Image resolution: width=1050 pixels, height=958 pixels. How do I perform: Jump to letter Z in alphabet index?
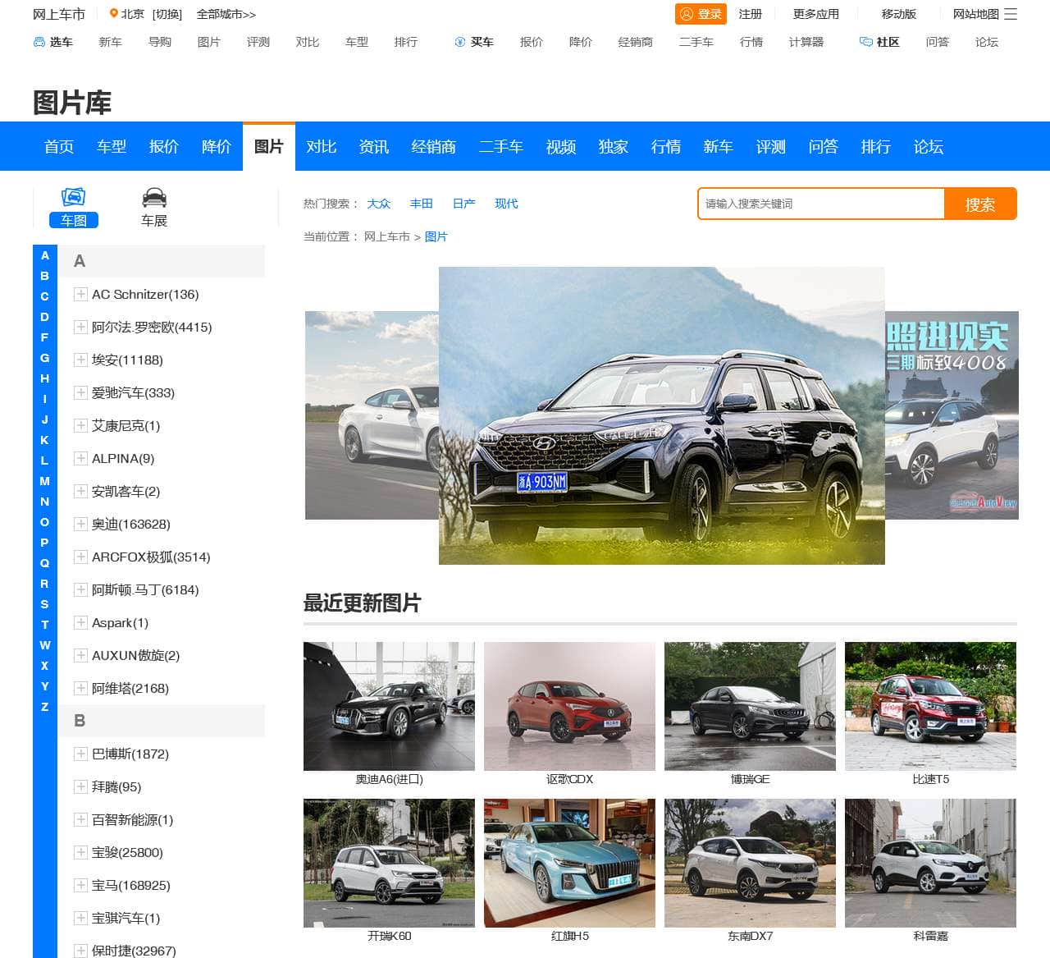pos(45,707)
